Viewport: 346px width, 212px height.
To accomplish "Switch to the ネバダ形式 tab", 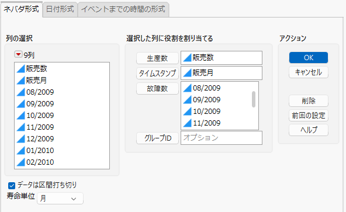I will [22, 9].
